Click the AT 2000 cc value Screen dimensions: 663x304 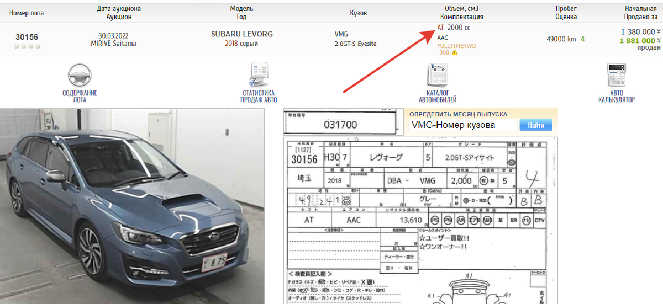[x=454, y=27]
